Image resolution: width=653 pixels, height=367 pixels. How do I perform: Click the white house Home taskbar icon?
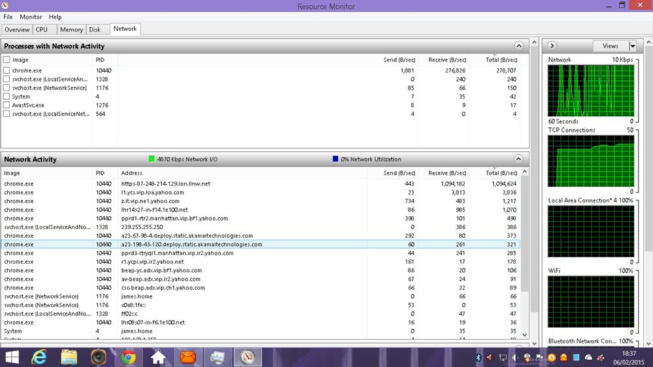158,357
